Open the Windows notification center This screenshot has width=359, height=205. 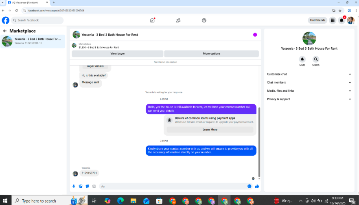(x=352, y=201)
